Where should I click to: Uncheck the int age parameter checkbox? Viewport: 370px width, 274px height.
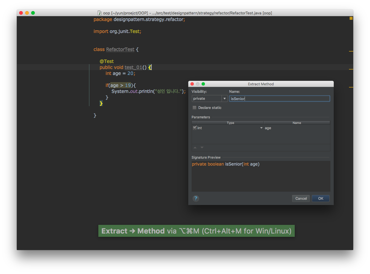click(195, 128)
